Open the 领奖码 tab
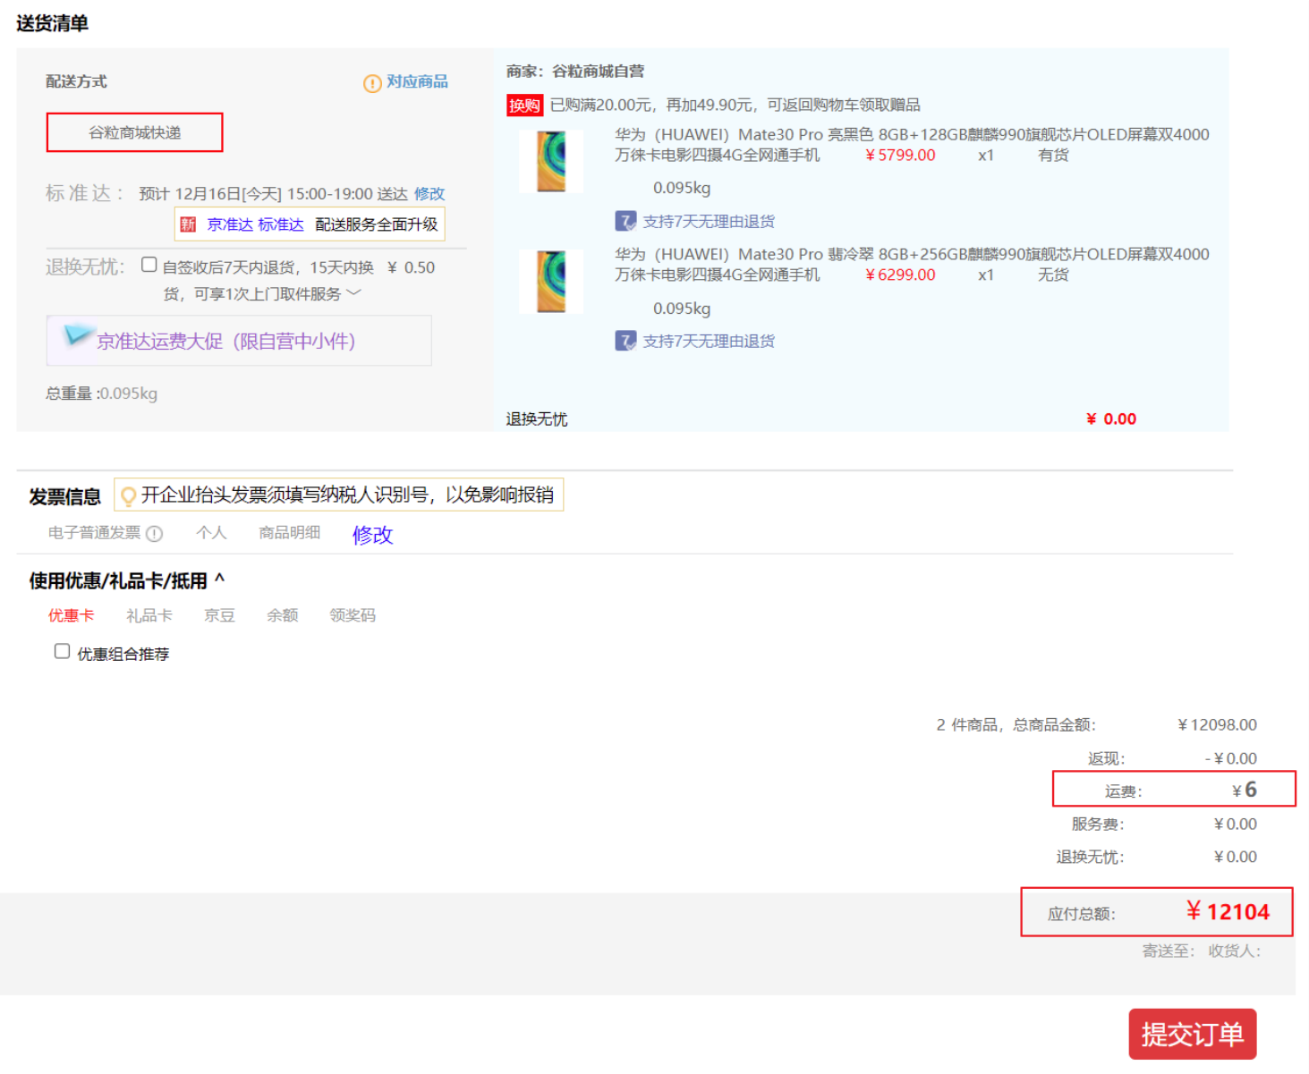 (353, 615)
